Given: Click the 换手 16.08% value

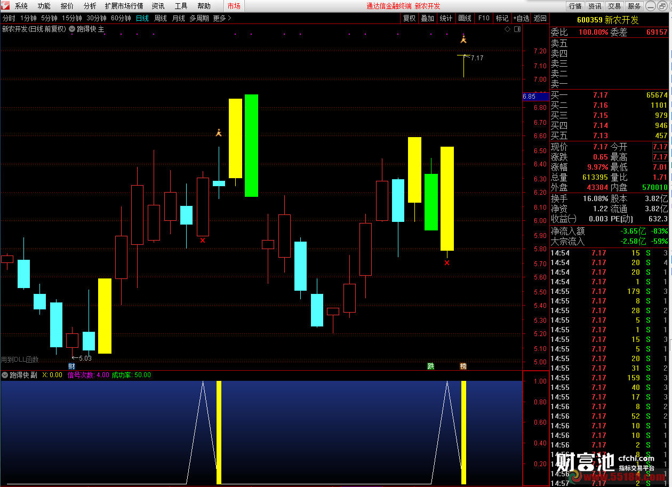Looking at the screenshot, I should pyautogui.click(x=595, y=198).
